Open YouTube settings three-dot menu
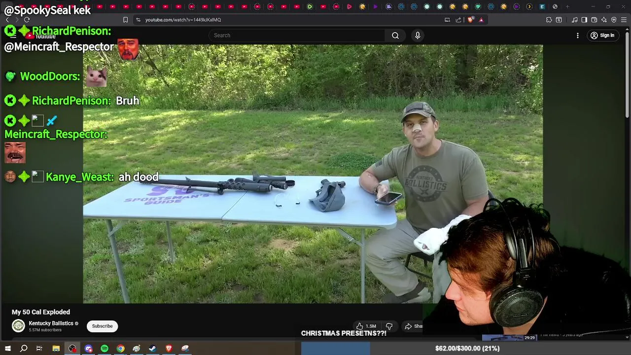Viewport: 631px width, 355px height. coord(578,35)
